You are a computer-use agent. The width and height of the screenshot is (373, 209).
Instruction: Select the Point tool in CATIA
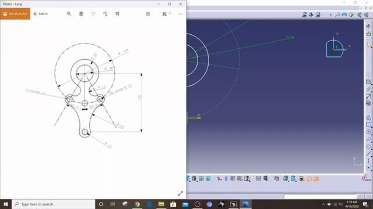click(368, 168)
